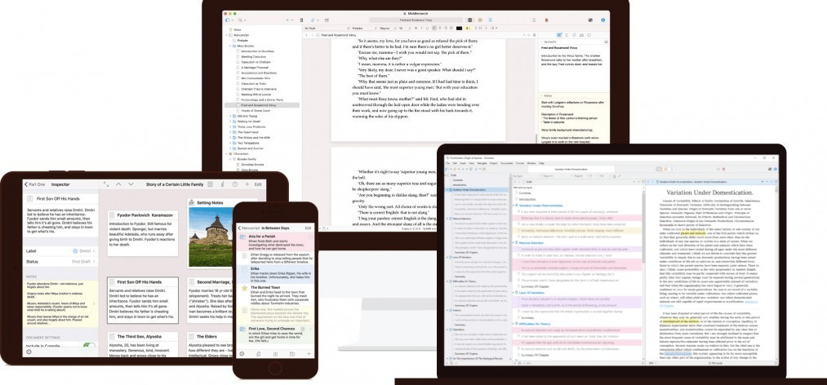Image resolution: width=827 pixels, height=385 pixels.
Task: Open the Fyodor Pavlovich Karamazov card on the iPad
Action: click(142, 233)
